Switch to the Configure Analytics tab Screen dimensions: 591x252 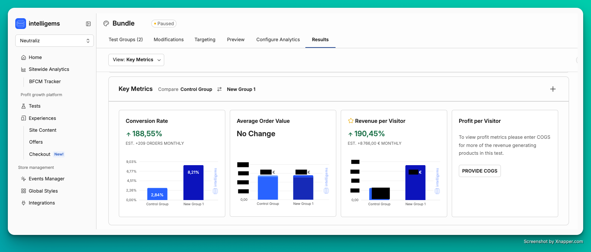pyautogui.click(x=278, y=40)
